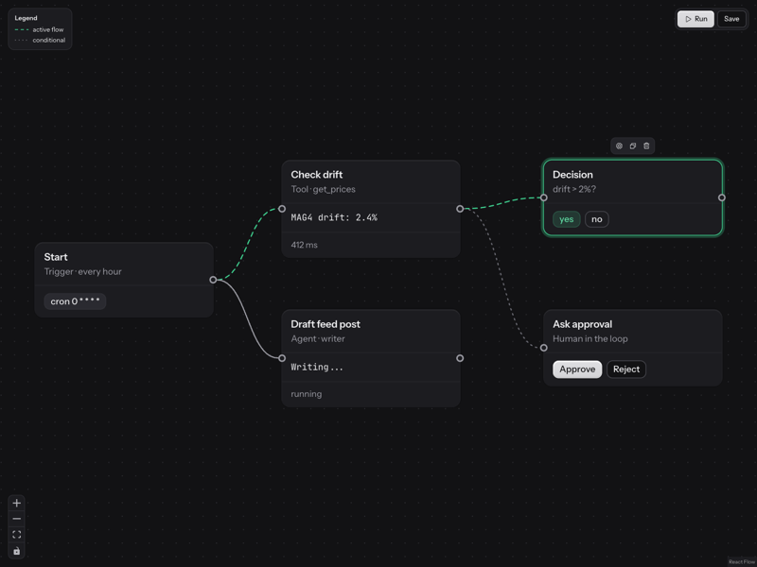Click the running status text
Screen dimensions: 757x567
(x=306, y=394)
